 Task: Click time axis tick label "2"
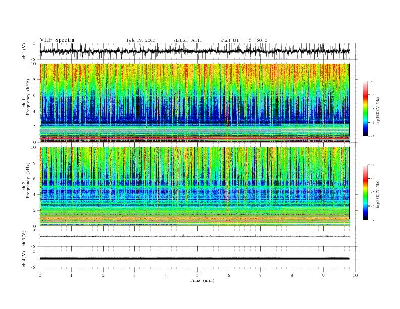coord(103,275)
